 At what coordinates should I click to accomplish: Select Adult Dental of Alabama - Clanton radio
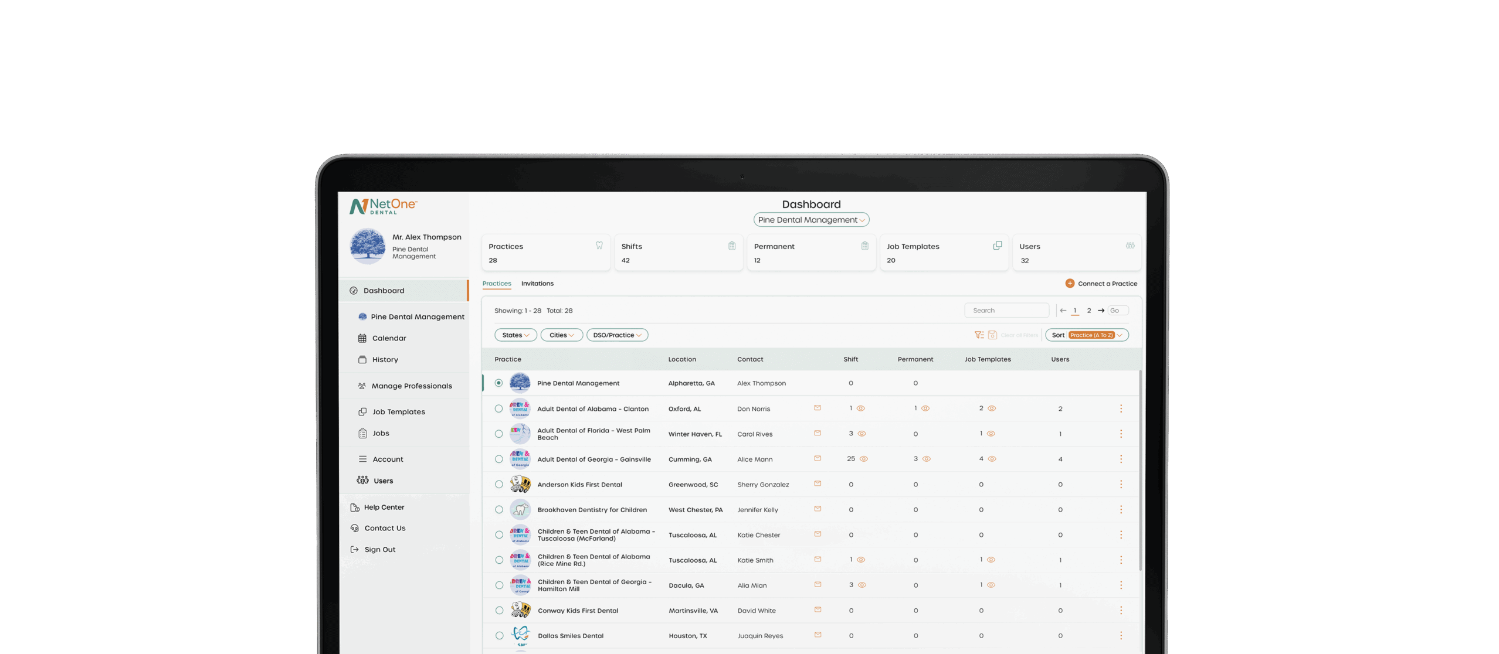click(x=498, y=408)
